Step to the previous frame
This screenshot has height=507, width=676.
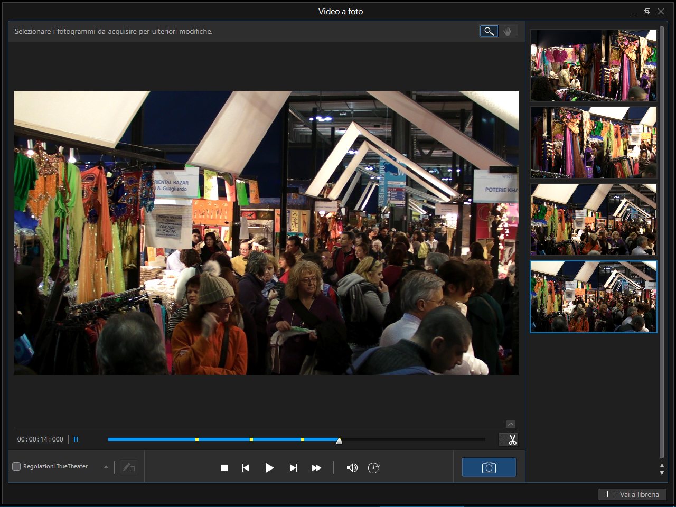pyautogui.click(x=246, y=468)
